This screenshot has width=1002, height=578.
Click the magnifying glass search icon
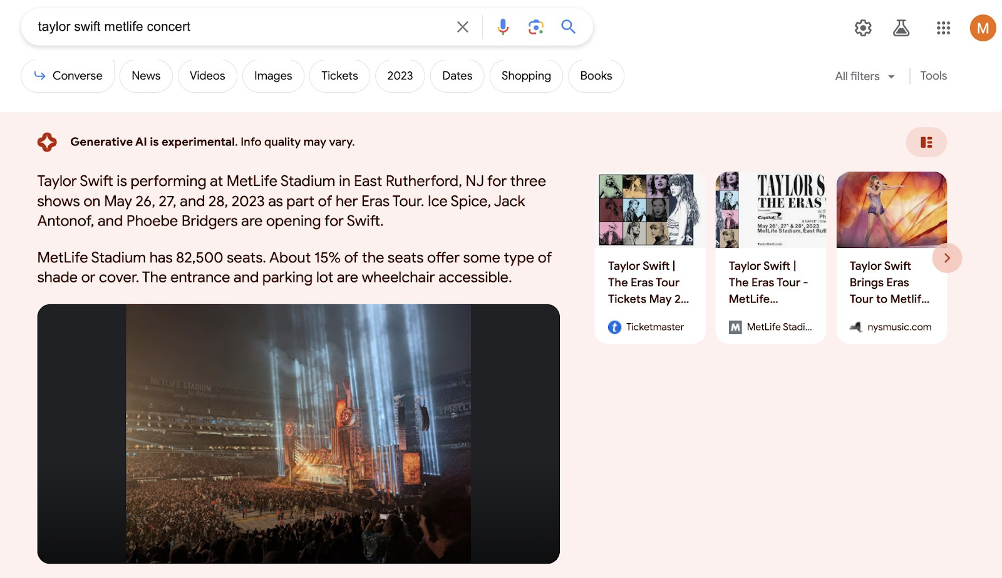pos(568,27)
